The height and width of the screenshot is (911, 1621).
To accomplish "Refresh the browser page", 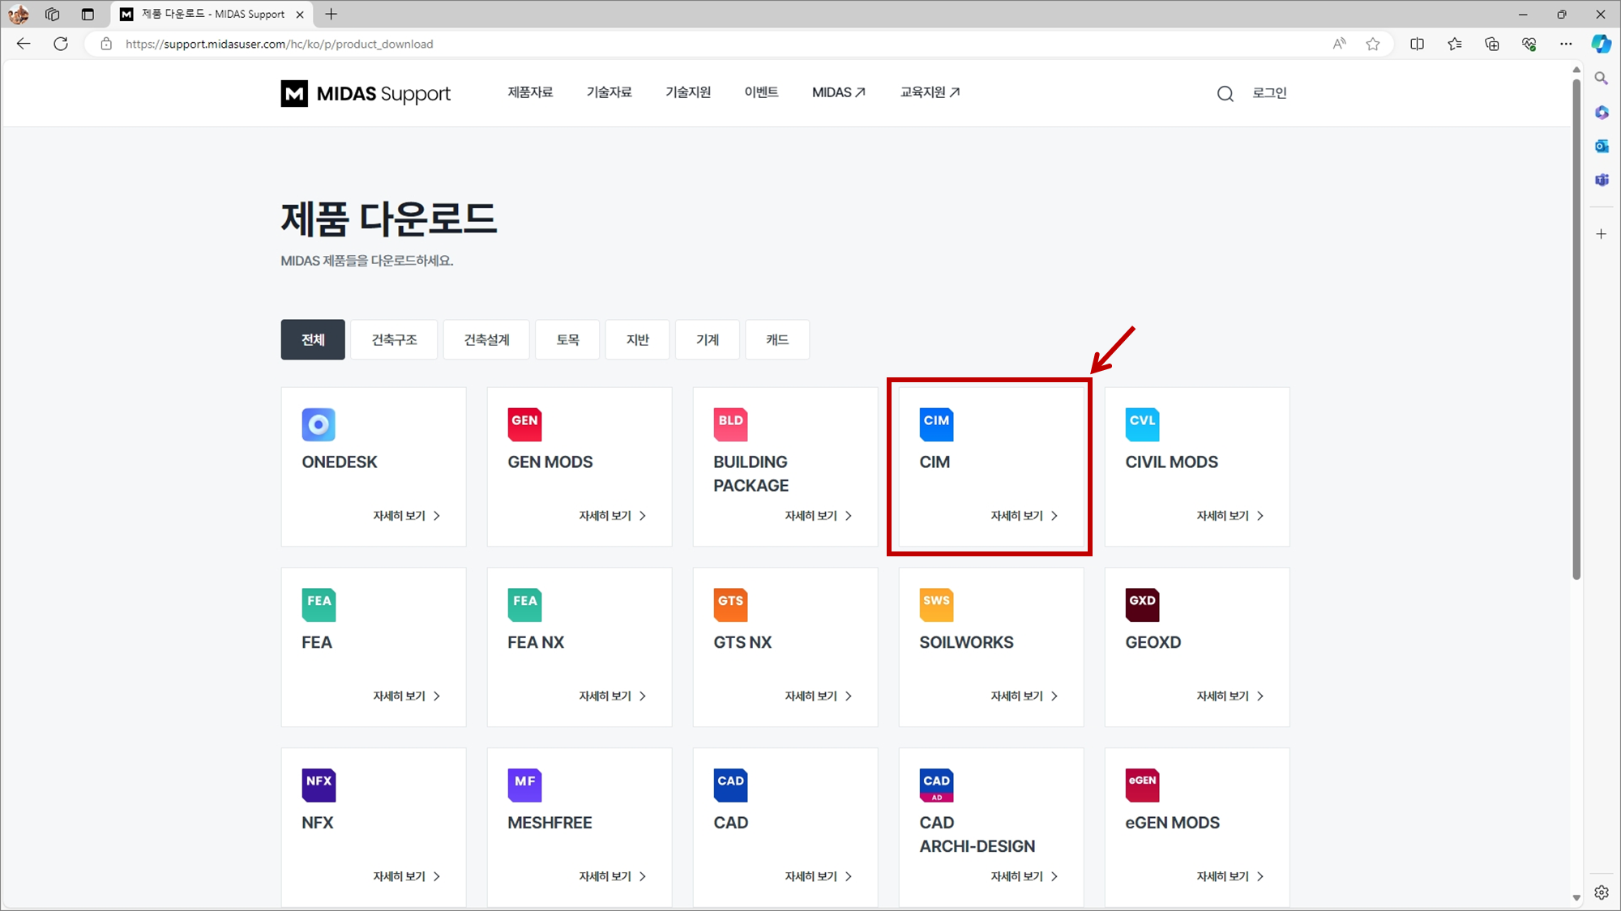I will tap(61, 44).
